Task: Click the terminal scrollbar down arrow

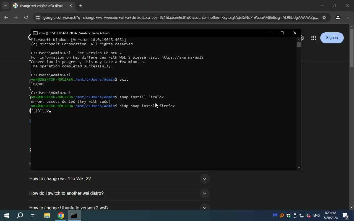Action: tap(299, 167)
